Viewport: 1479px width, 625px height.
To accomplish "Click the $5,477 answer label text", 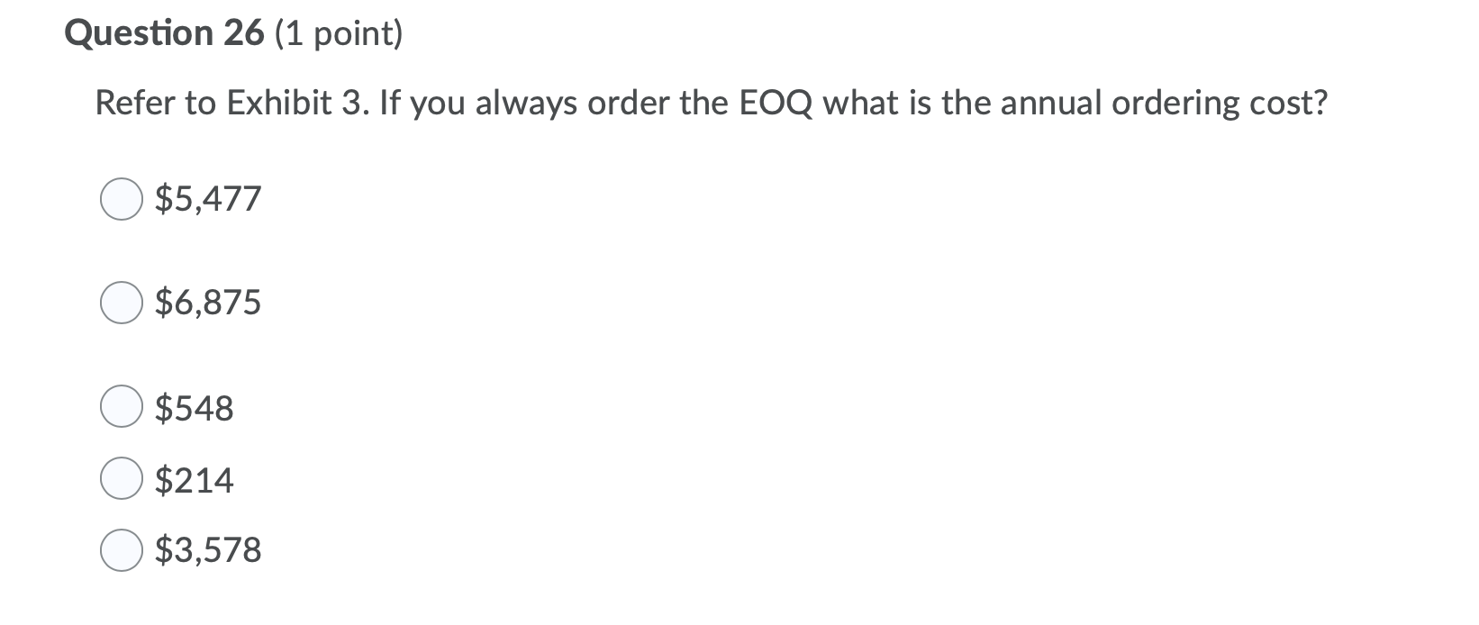I will [208, 200].
